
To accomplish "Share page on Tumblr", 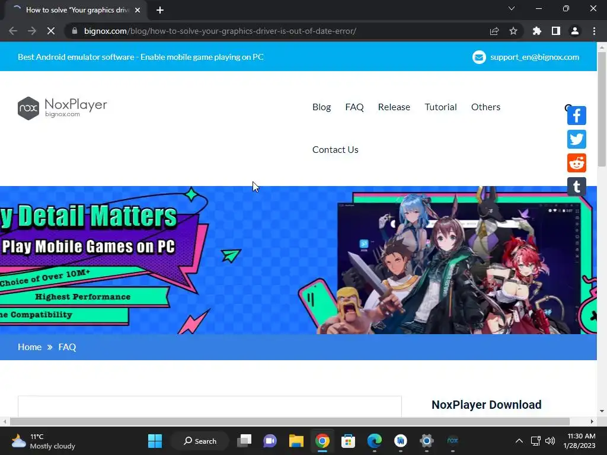I will point(576,187).
